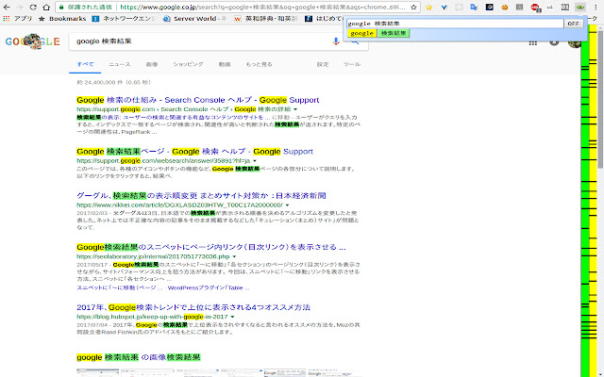Toggle the yellow "google" keyword chip

click(x=361, y=33)
